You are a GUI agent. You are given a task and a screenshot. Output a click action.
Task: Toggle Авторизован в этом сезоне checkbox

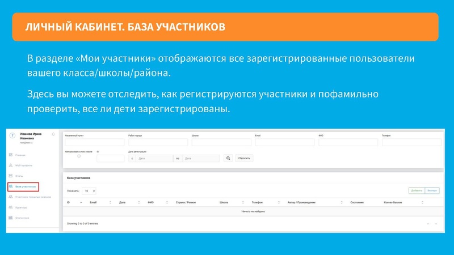coord(79,156)
